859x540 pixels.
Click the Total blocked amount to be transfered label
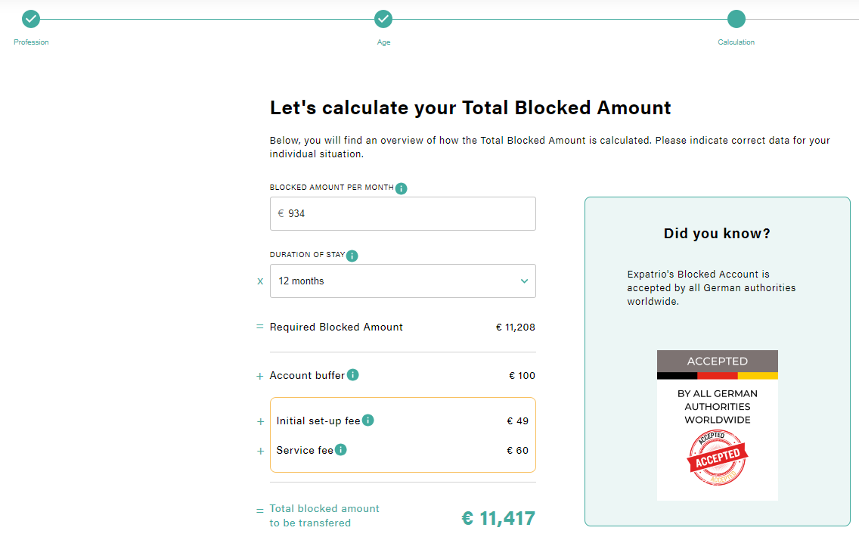click(324, 516)
